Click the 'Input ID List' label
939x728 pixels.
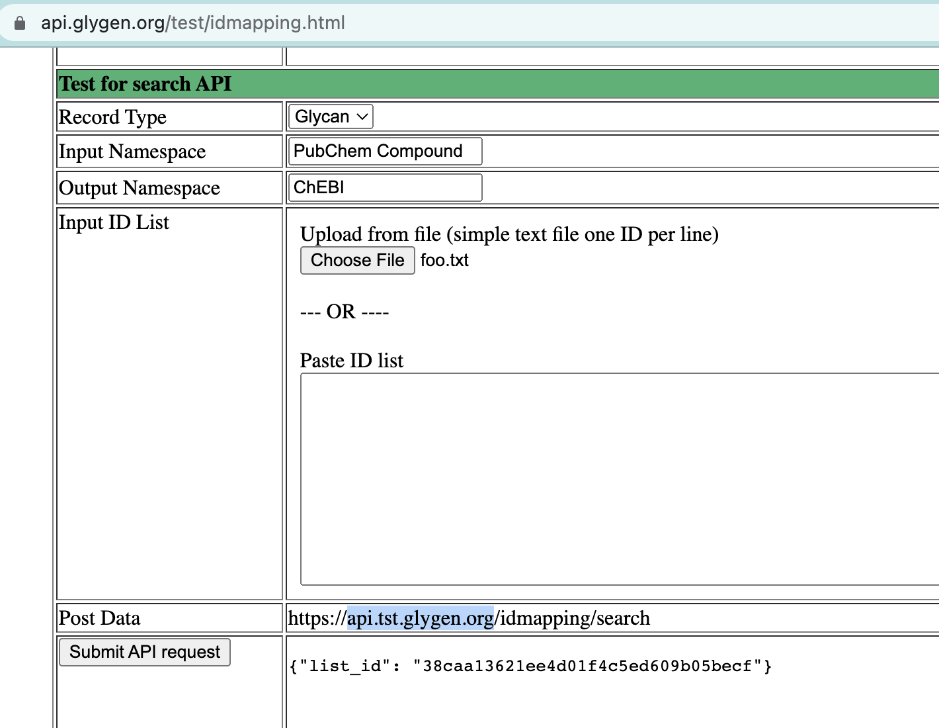click(114, 222)
